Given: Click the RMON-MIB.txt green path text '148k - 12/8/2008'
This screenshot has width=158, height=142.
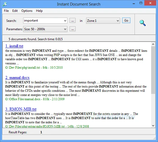Looking at the screenshot, I should click(78, 126).
